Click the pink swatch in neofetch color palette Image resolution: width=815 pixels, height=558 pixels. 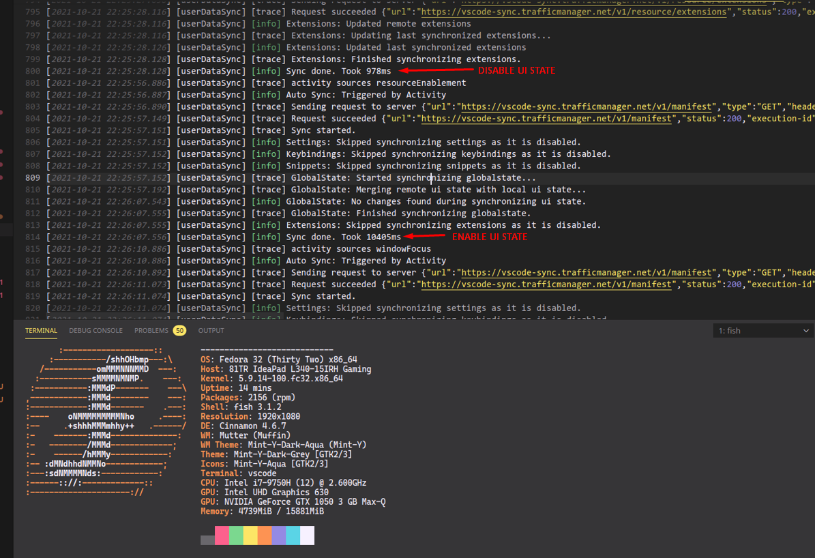coord(222,535)
